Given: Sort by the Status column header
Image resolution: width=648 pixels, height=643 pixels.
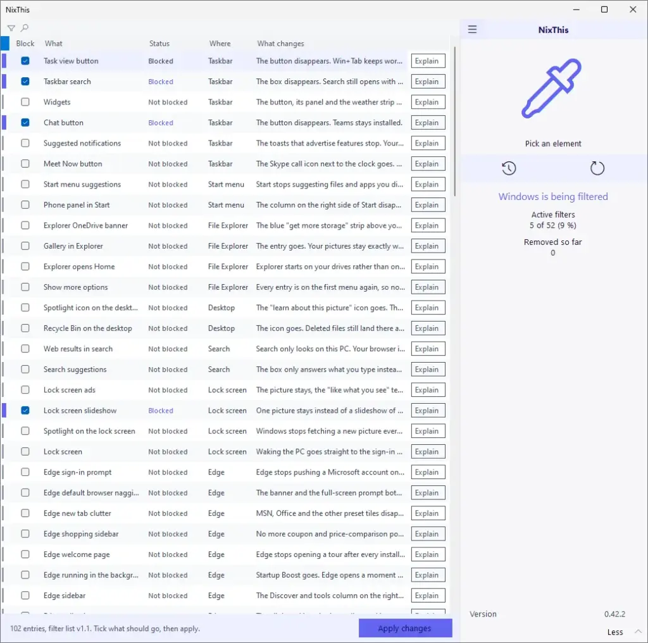Looking at the screenshot, I should coord(159,44).
